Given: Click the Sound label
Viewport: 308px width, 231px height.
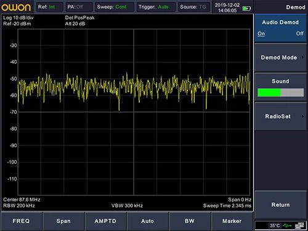Looking at the screenshot, I should coord(280,81).
